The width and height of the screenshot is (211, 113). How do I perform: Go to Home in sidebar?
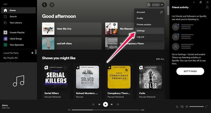click(x=18, y=10)
